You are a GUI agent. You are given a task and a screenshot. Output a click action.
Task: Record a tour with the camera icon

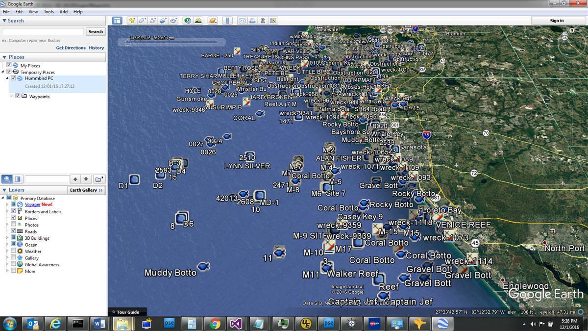point(173,21)
